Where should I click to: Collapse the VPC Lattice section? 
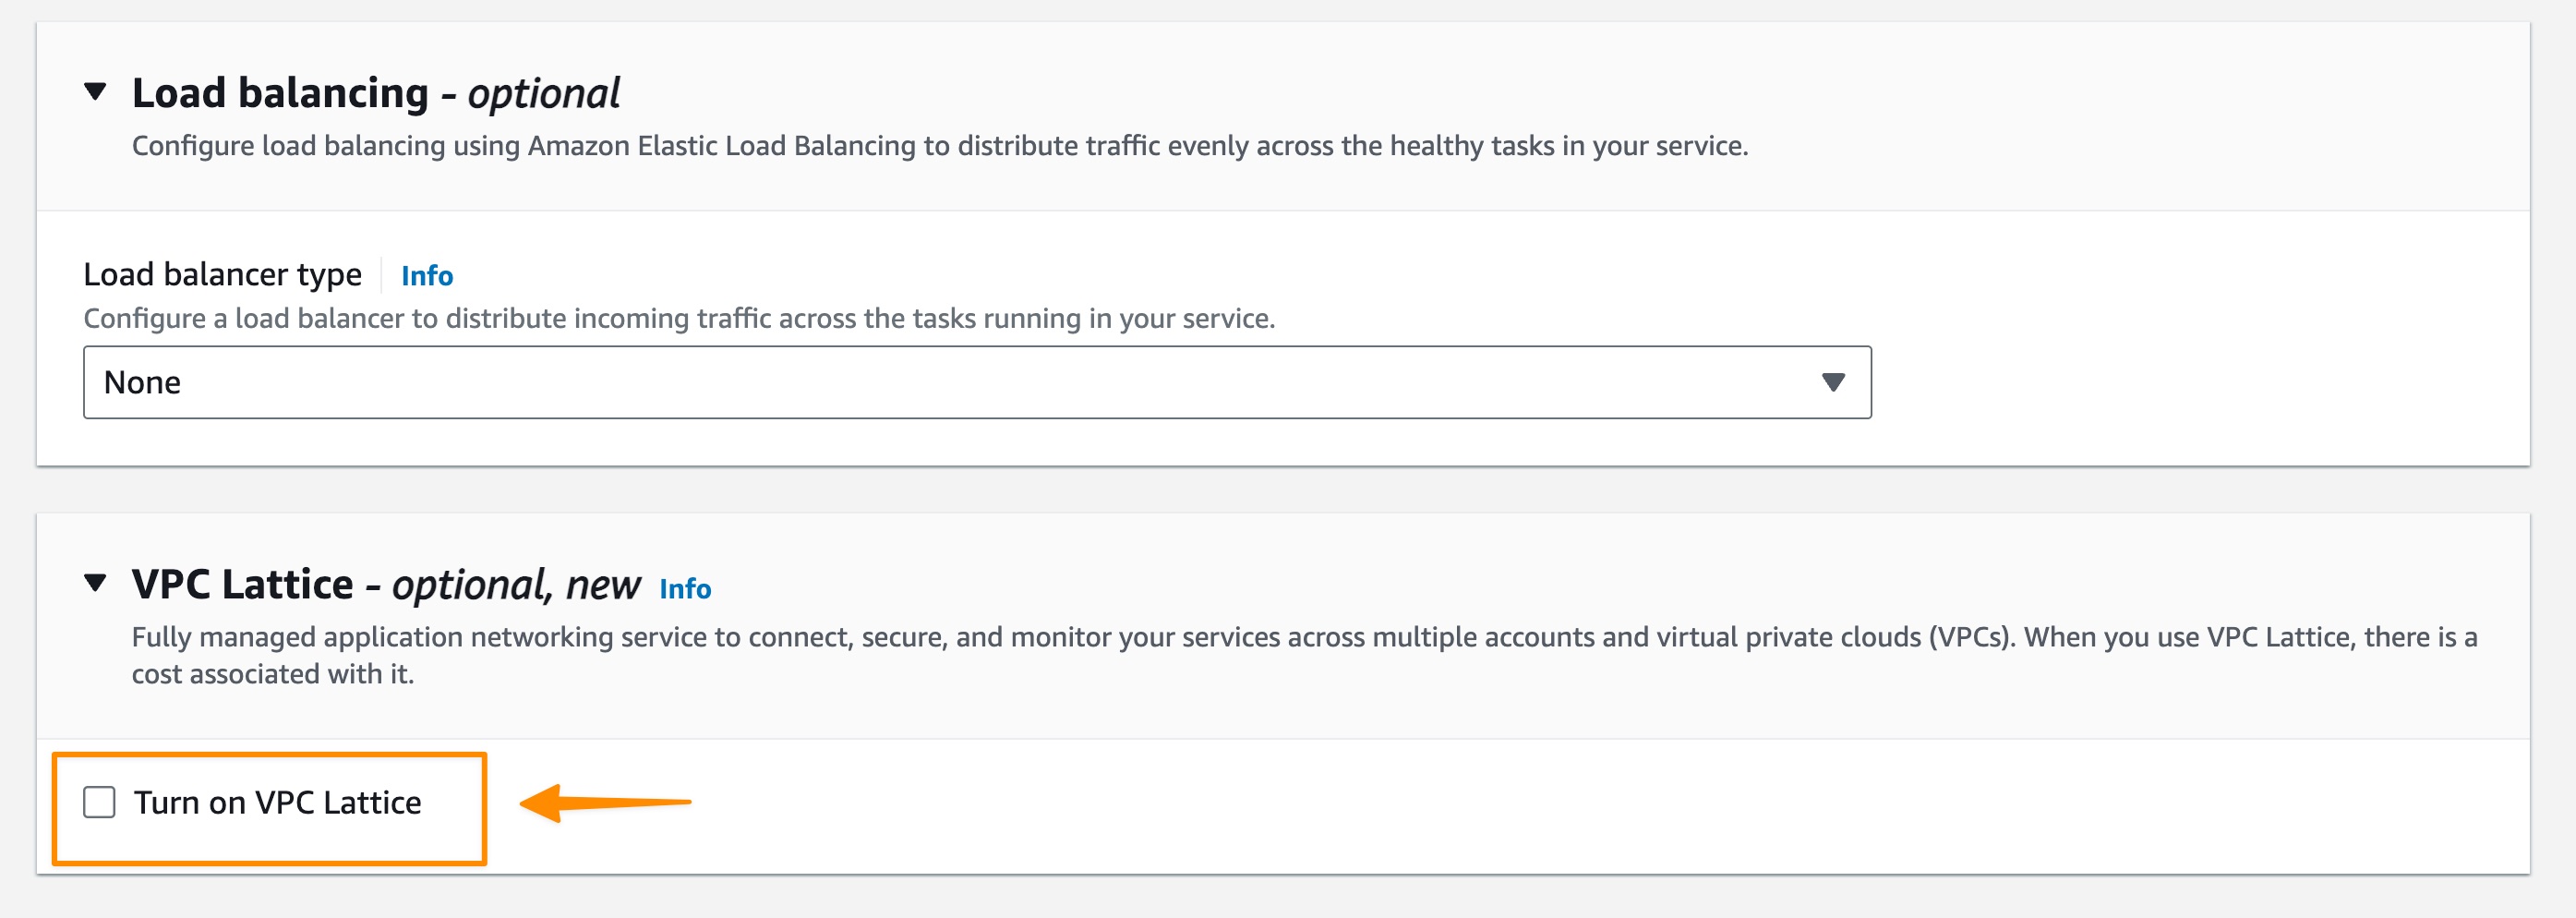pyautogui.click(x=95, y=583)
